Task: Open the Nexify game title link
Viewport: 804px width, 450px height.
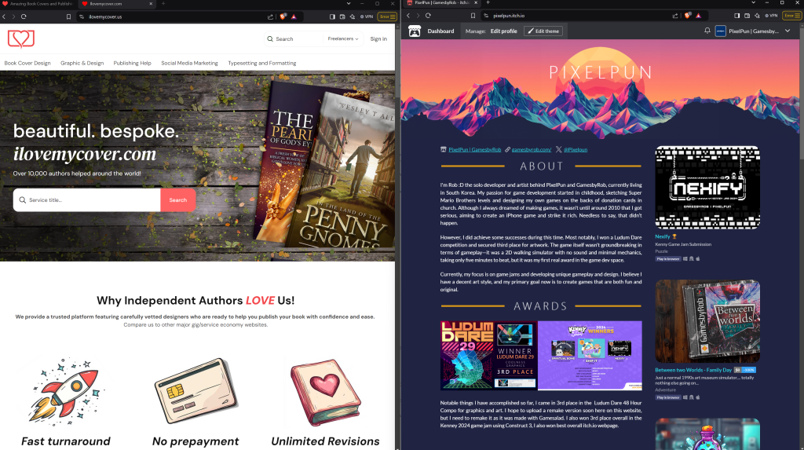Action: [663, 236]
